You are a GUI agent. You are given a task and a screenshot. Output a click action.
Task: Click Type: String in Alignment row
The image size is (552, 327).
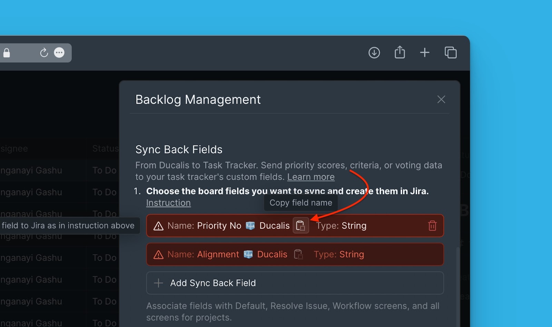point(339,254)
